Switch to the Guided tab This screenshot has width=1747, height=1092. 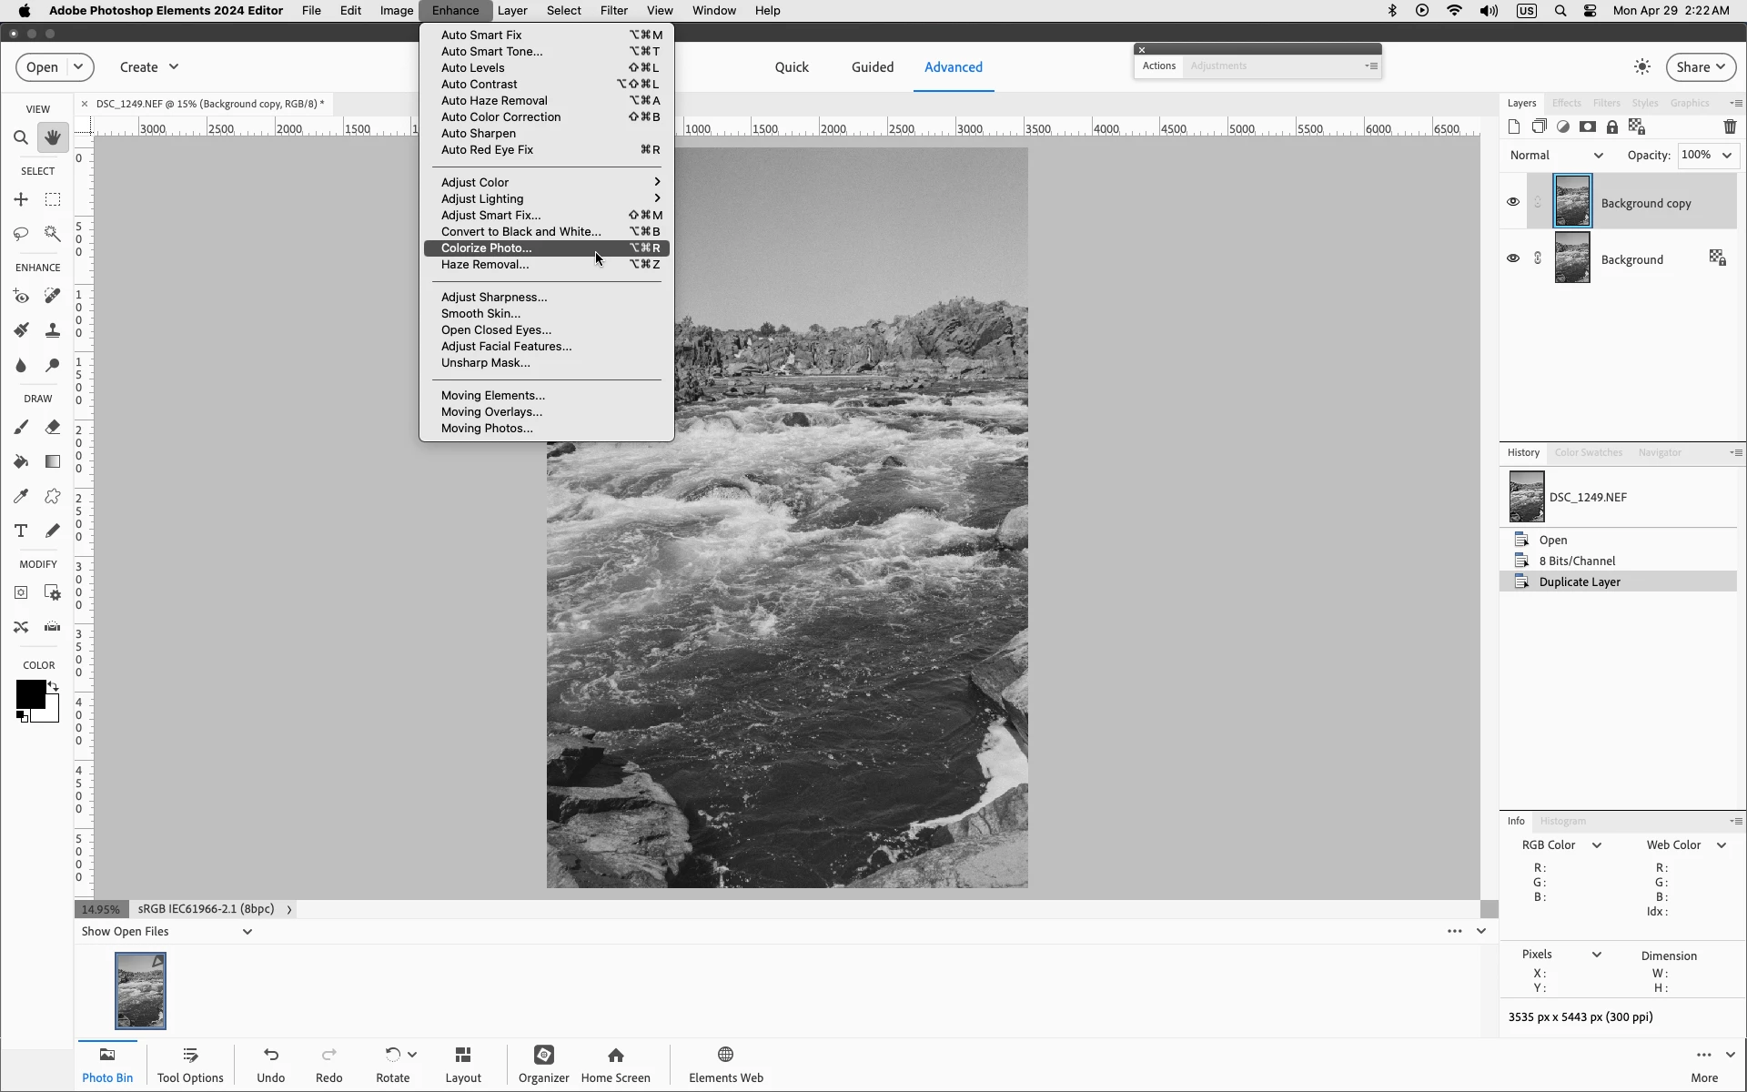(x=872, y=67)
